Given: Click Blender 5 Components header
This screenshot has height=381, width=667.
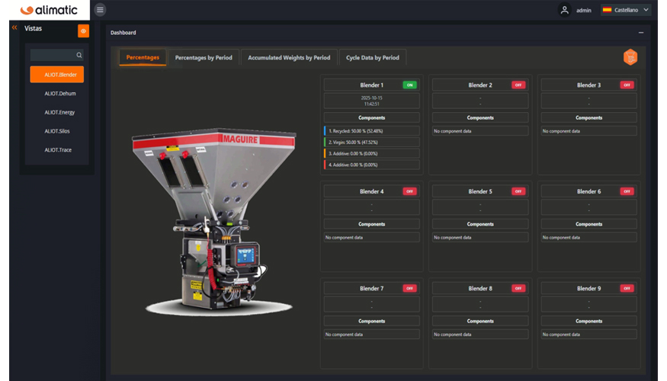Looking at the screenshot, I should [480, 224].
